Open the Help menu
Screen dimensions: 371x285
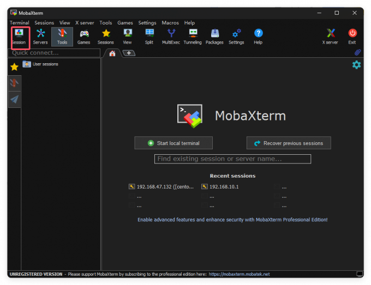click(189, 23)
